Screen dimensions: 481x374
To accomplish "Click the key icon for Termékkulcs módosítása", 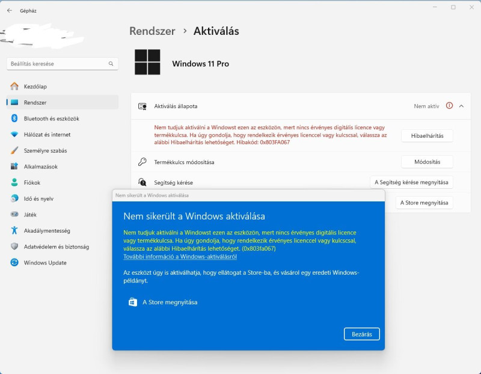I will 142,162.
